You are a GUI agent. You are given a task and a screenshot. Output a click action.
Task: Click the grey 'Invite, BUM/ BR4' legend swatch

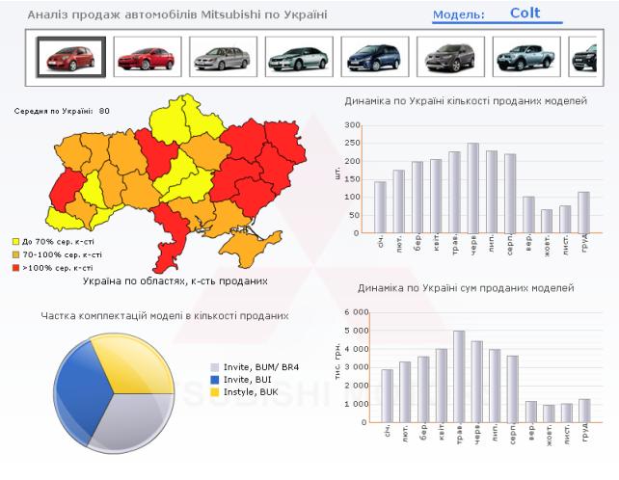point(215,367)
